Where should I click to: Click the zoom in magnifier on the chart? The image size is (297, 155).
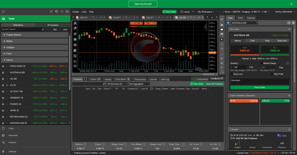(x=75, y=23)
